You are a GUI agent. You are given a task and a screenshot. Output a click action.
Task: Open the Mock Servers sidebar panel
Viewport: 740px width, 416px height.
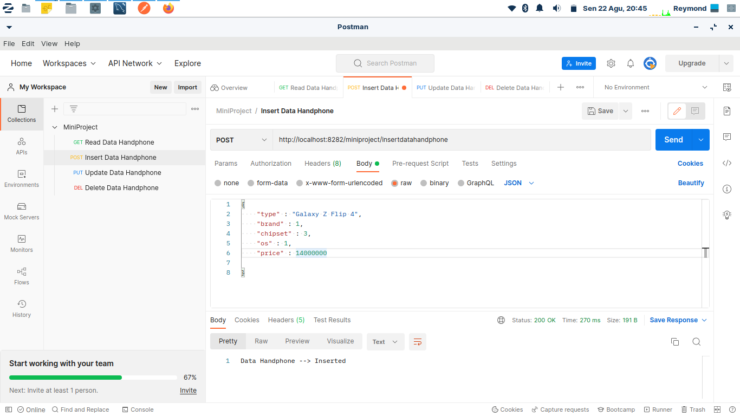tap(22, 211)
